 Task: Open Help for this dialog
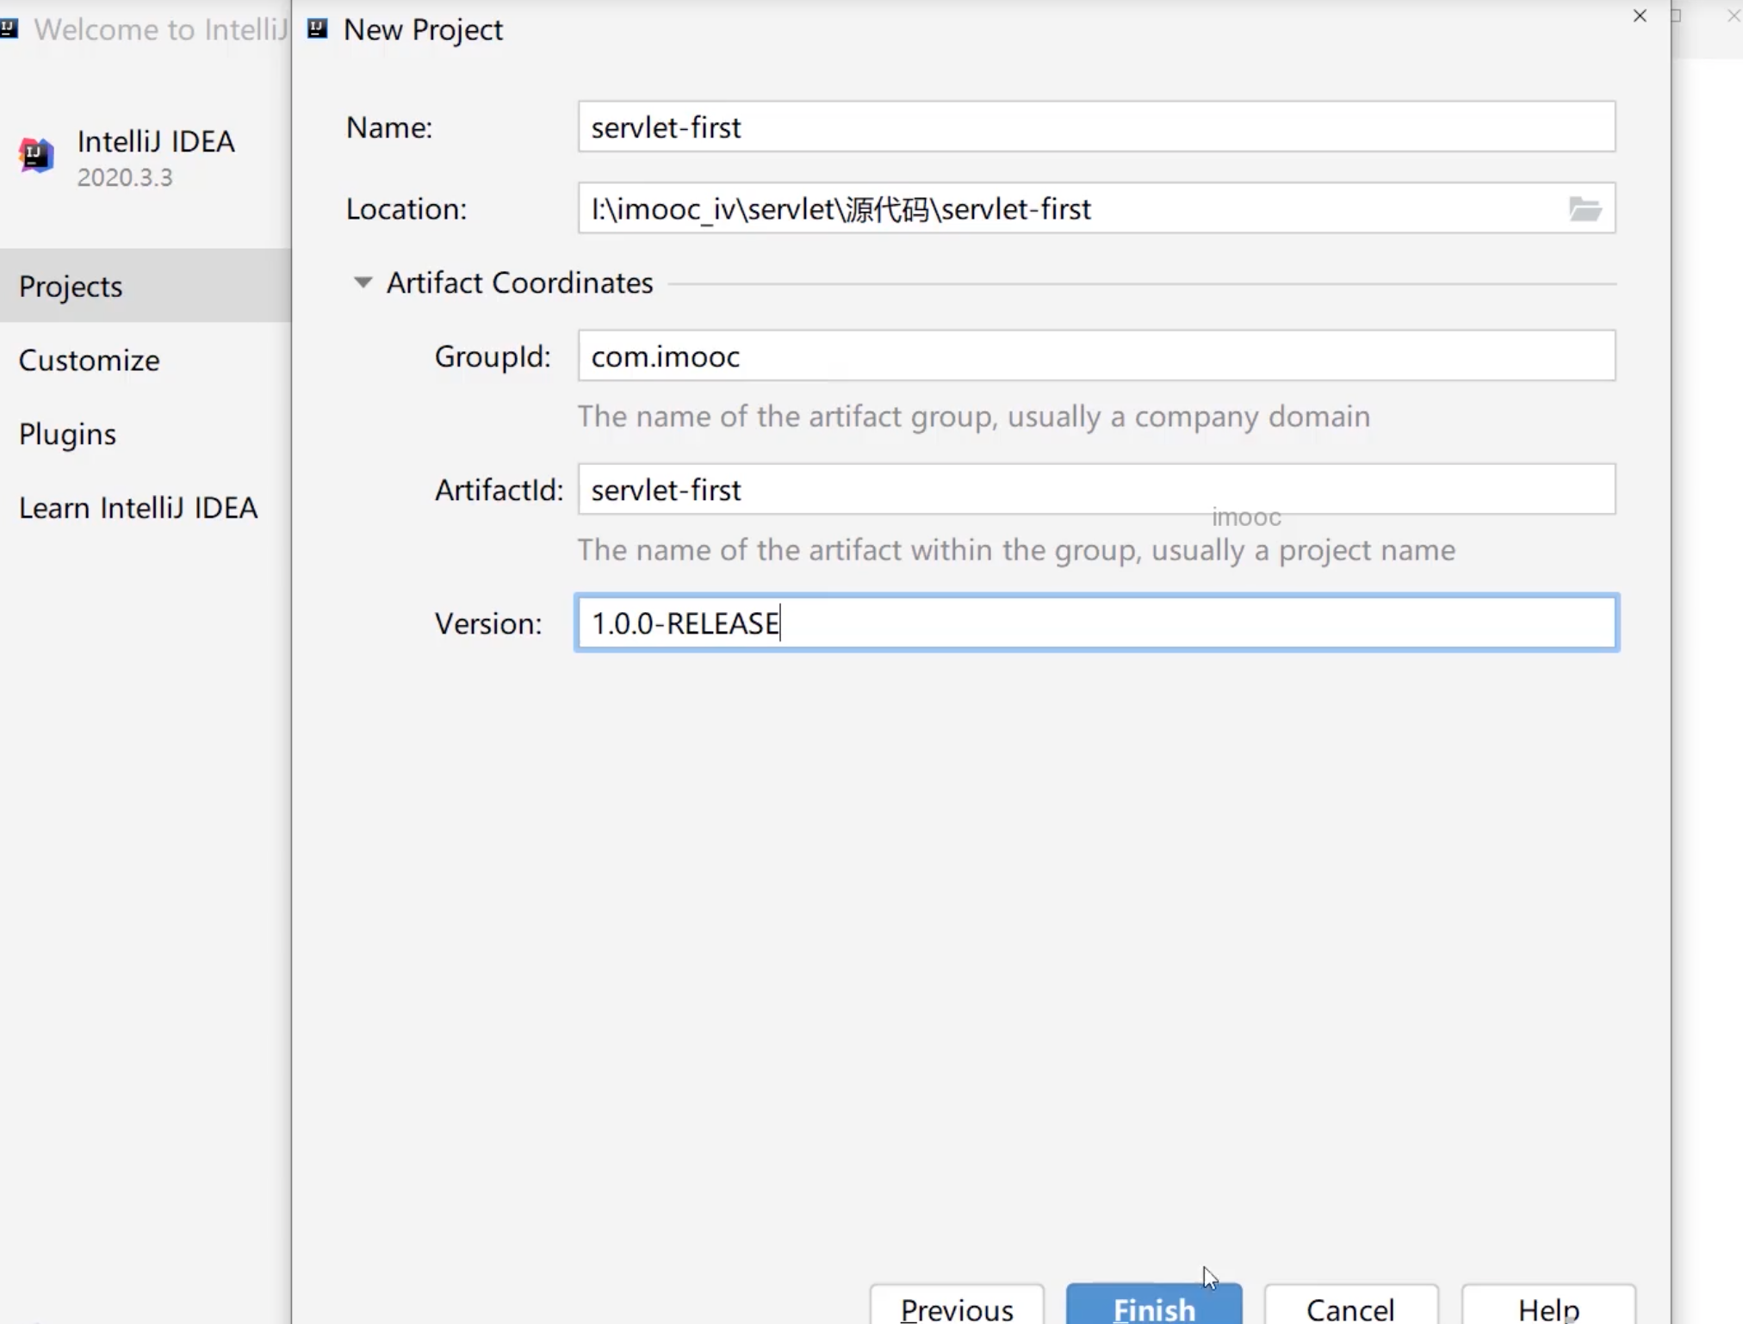[x=1548, y=1308]
